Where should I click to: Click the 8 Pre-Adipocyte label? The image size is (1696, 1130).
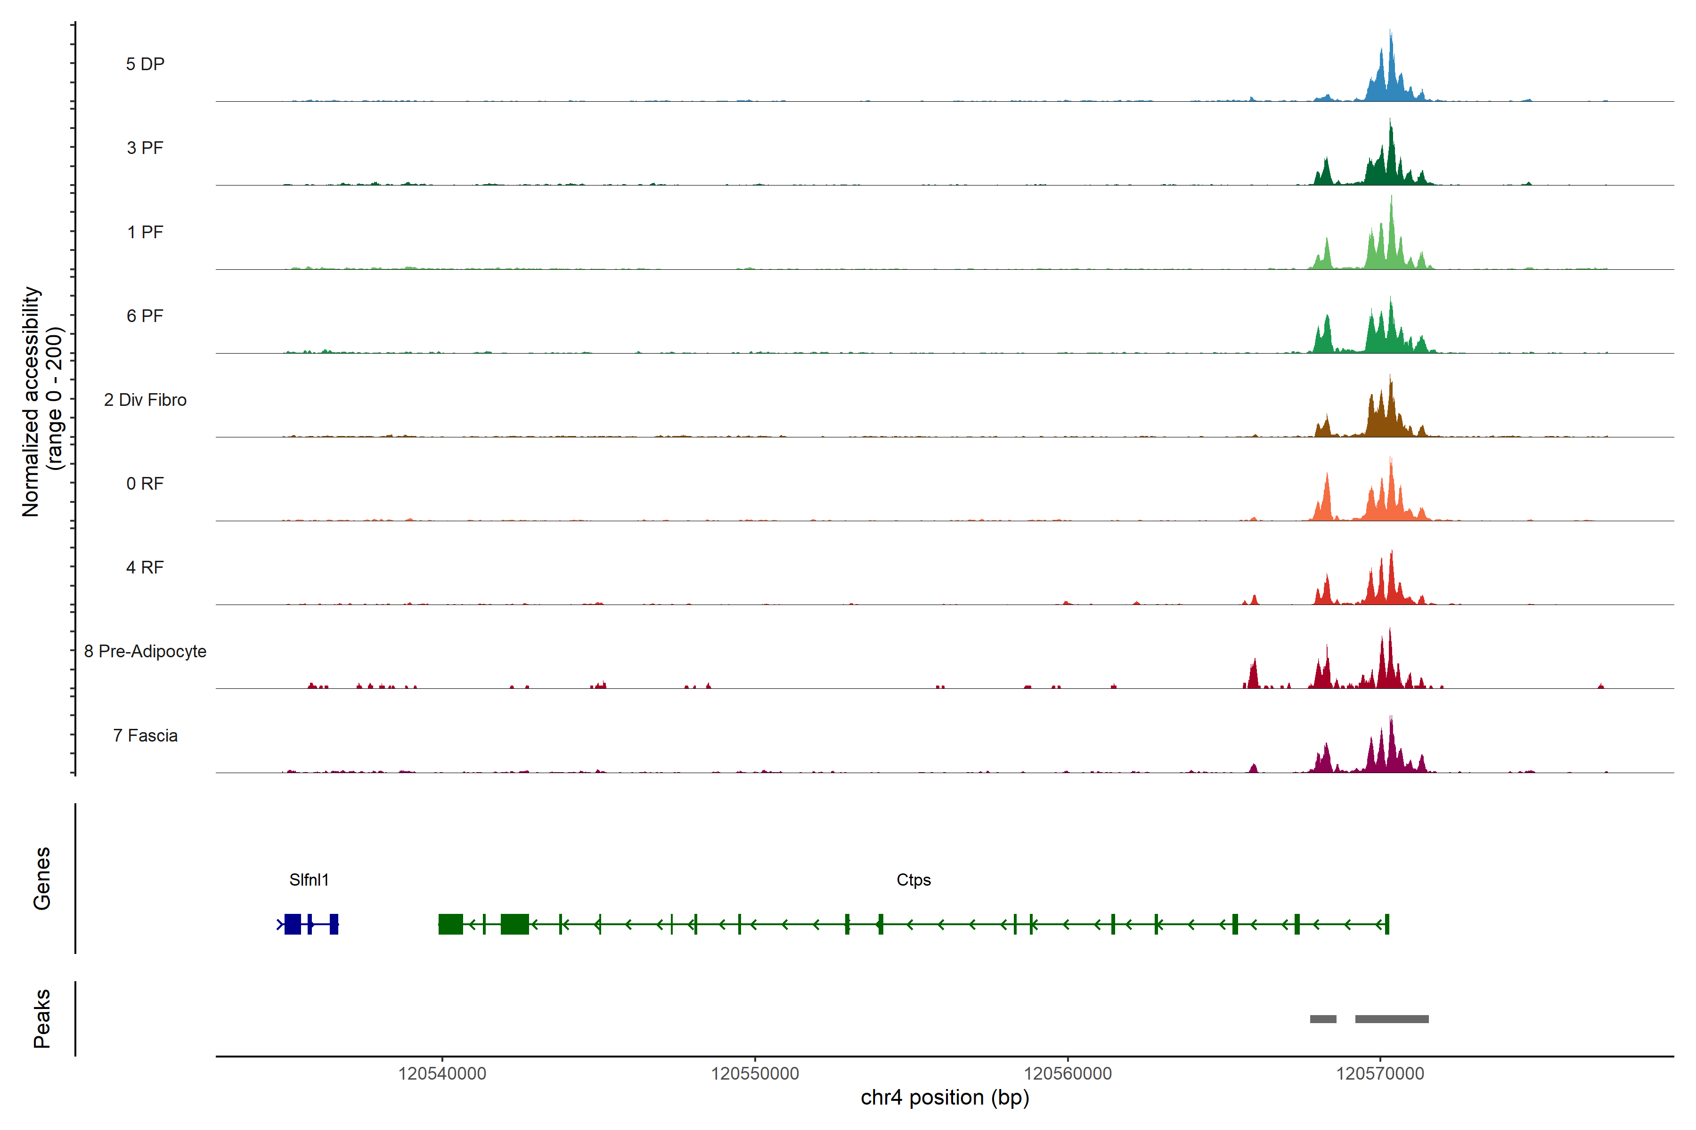click(x=145, y=652)
